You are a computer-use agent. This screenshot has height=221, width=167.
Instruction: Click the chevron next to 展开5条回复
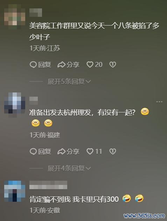tap(88, 82)
